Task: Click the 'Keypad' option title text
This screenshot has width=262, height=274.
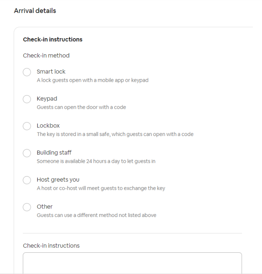Action: coord(47,99)
